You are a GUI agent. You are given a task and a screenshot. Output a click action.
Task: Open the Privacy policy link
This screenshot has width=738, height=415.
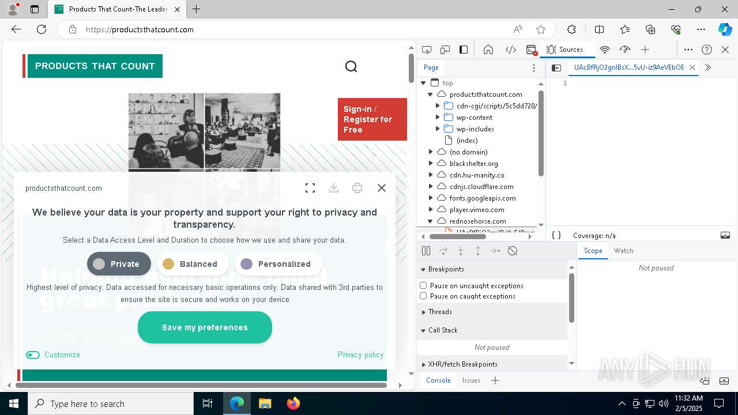[x=360, y=355]
